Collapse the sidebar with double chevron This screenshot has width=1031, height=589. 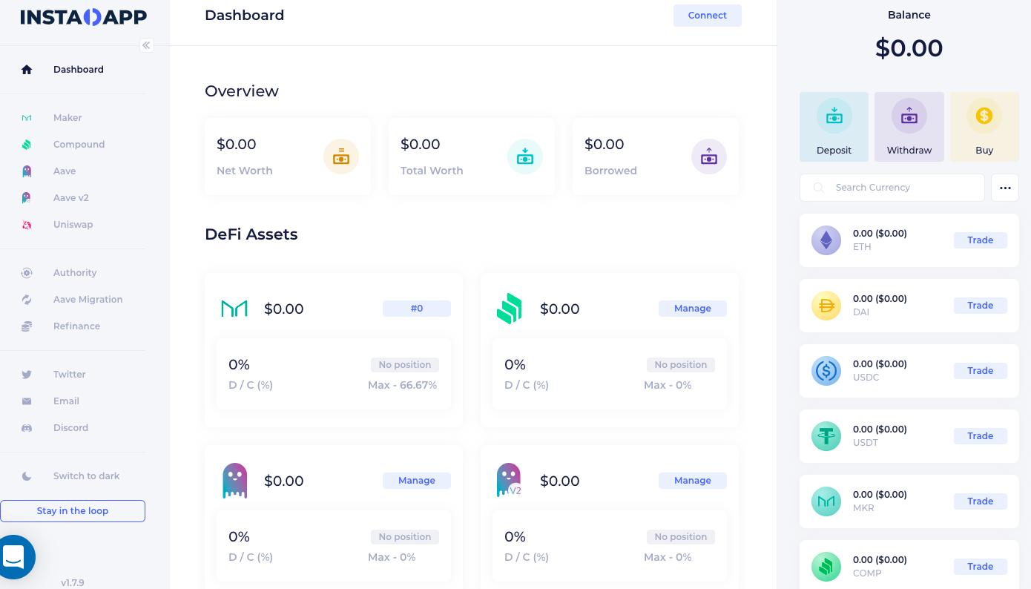click(146, 45)
